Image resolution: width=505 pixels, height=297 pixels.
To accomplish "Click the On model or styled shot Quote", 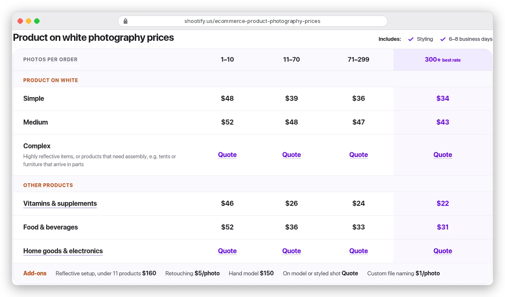I will 321,273.
